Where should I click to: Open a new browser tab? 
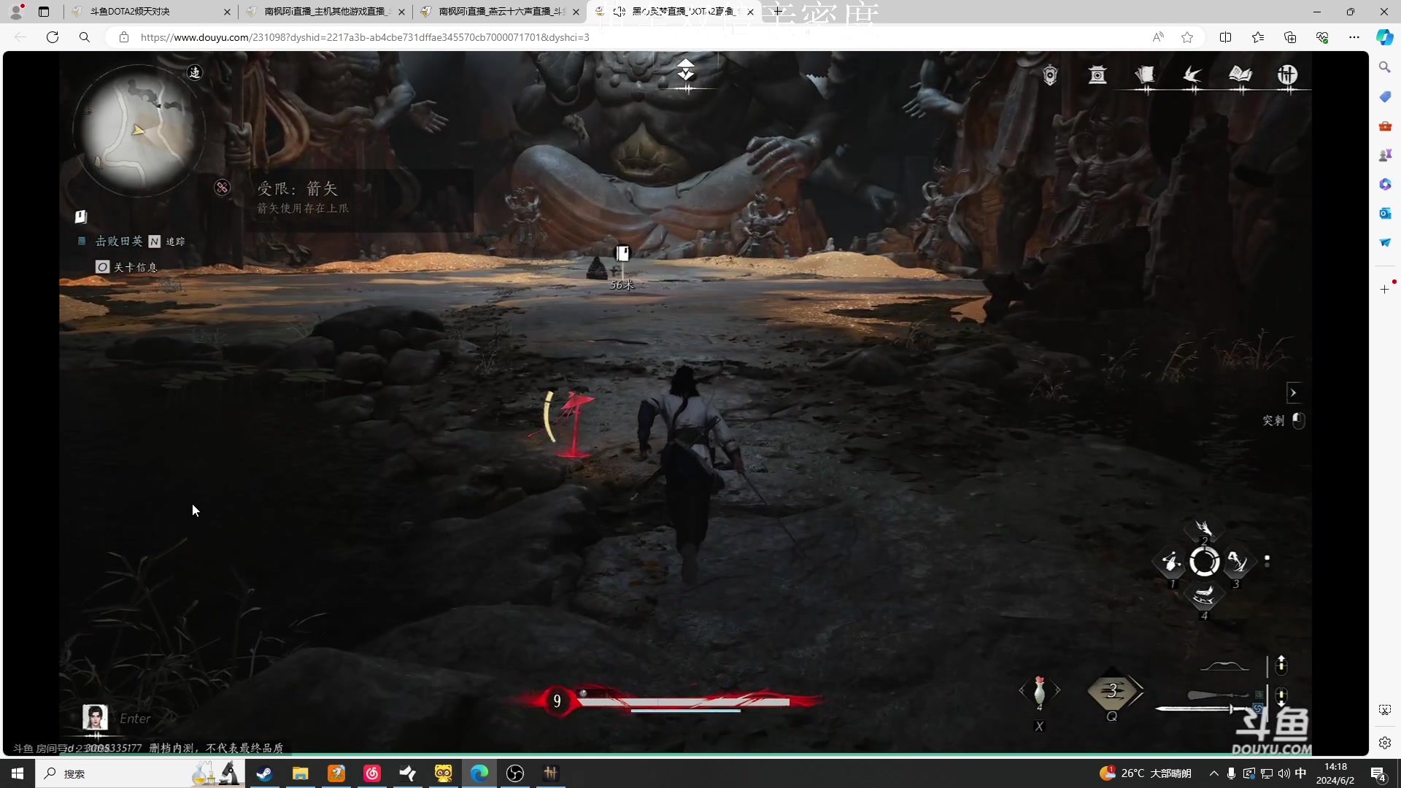click(778, 12)
